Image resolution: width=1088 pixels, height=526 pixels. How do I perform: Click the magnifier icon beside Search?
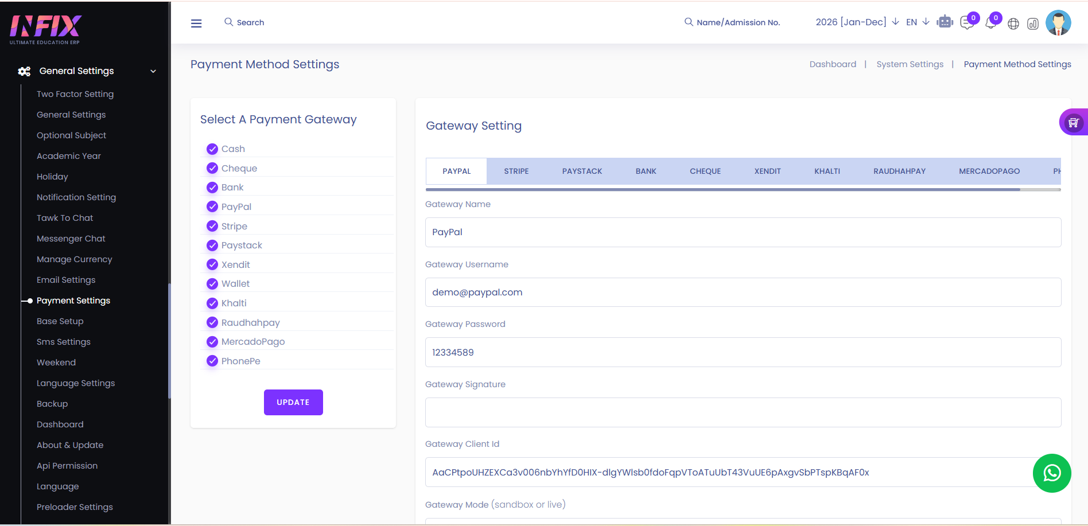[228, 22]
